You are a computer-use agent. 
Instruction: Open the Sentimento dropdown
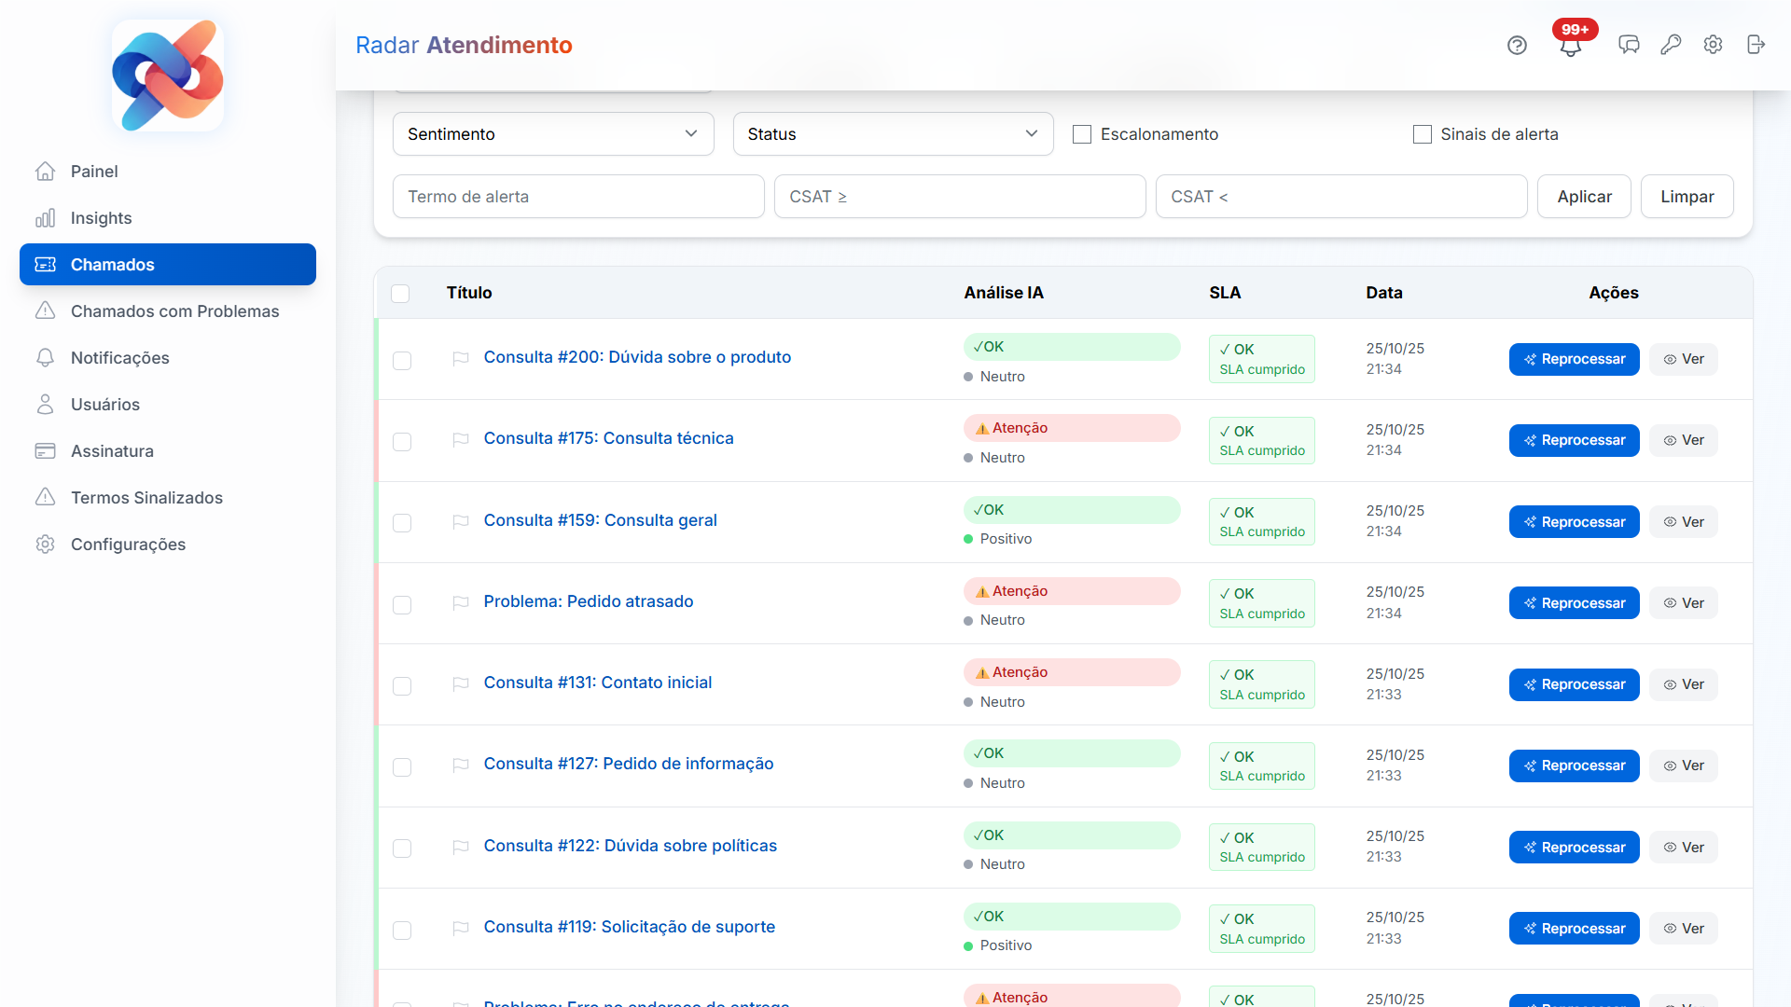tap(552, 133)
